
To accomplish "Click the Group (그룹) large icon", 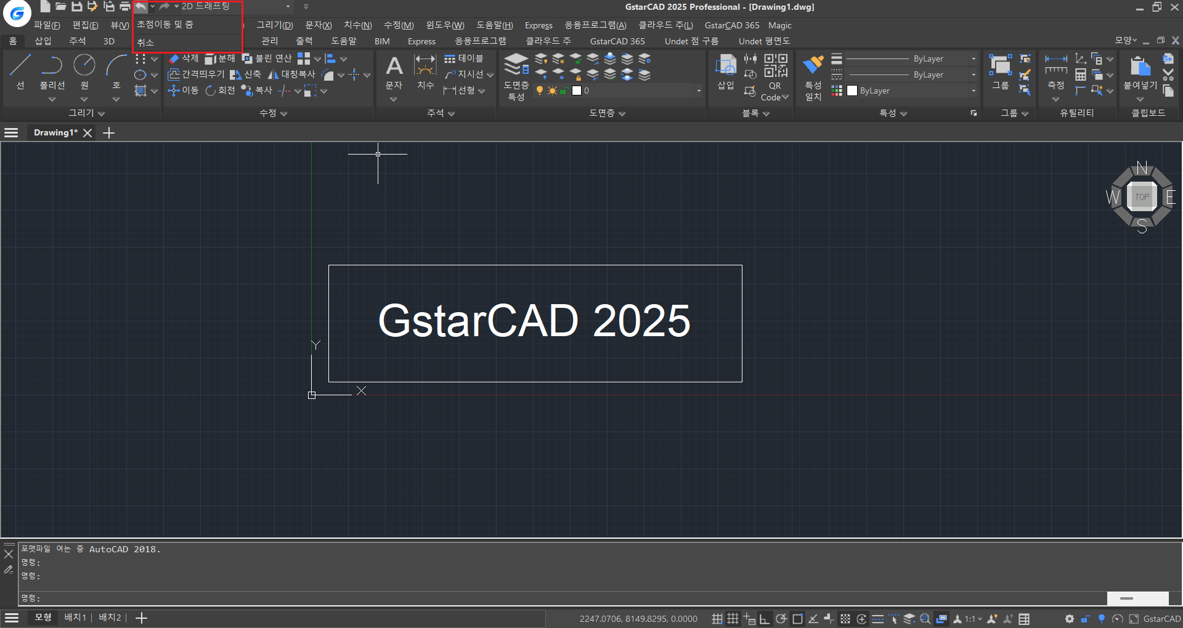I will click(1000, 65).
